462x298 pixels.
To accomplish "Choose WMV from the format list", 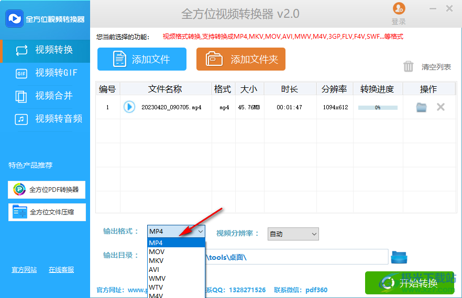I will (x=176, y=278).
